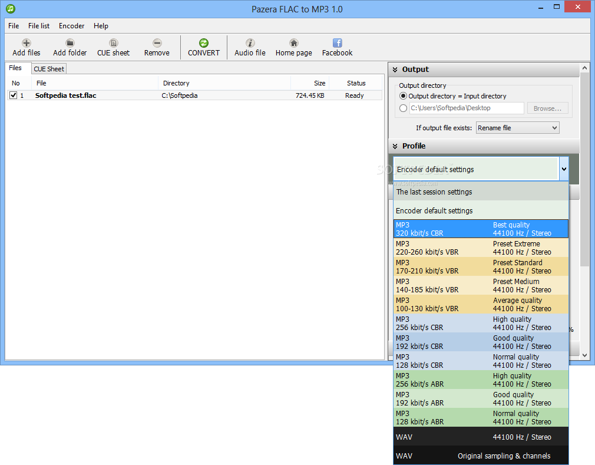The image size is (595, 465).
Task: Open the Encoder menu
Action: pos(71,26)
